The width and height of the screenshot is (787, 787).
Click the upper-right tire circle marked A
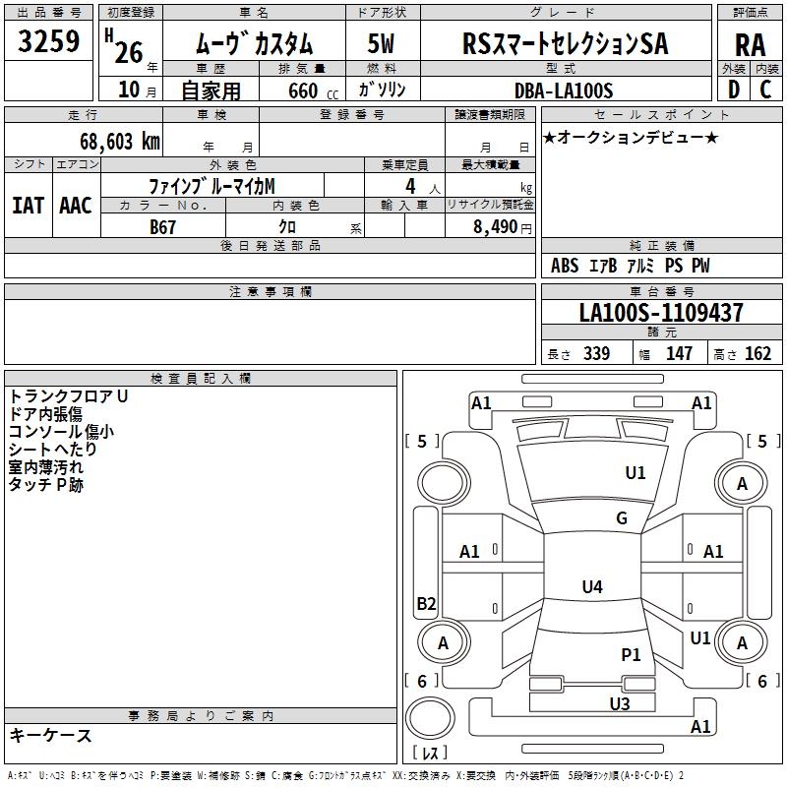[x=742, y=483]
